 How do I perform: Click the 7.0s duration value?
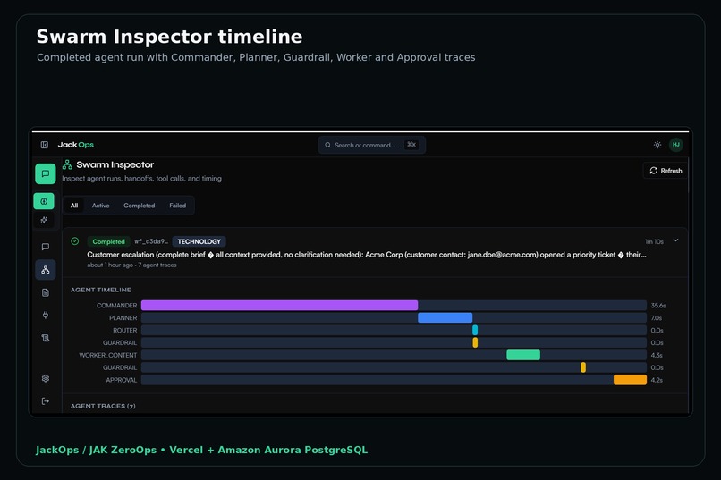click(x=657, y=318)
